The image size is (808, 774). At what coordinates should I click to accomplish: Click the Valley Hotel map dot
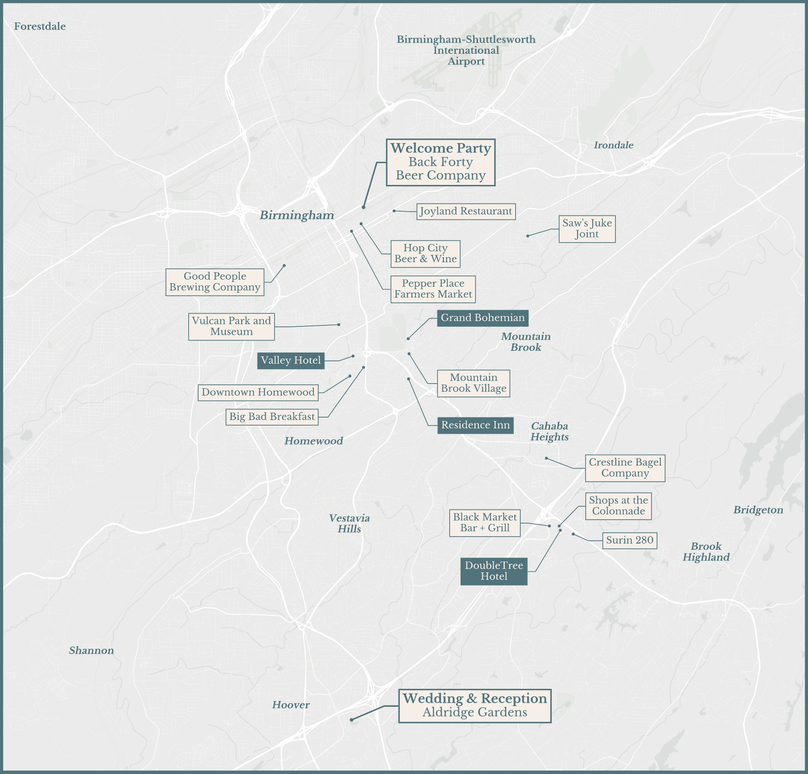[353, 356]
